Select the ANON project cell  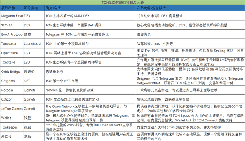tap(12, 136)
